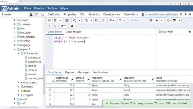Click the Paste icon in toolbar
Image resolution: width=193 pixels, height=109 pixels.
(x=96, y=20)
